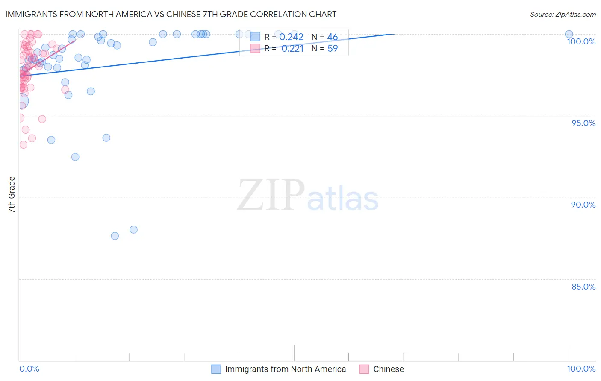This screenshot has width=601, height=381.
Task: Select the Chinese legend label
Action: (x=388, y=369)
